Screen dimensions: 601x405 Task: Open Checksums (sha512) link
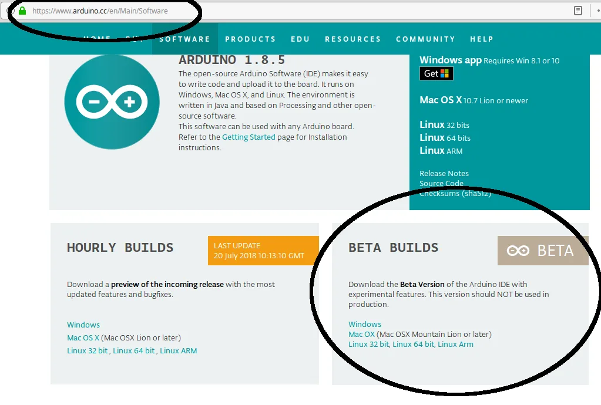[x=455, y=193]
